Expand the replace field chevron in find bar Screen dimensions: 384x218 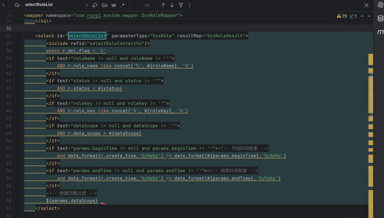click(4, 5)
